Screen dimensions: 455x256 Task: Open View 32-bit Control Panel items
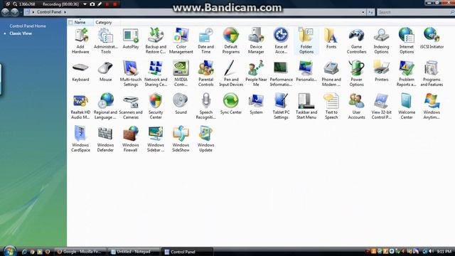(x=381, y=107)
